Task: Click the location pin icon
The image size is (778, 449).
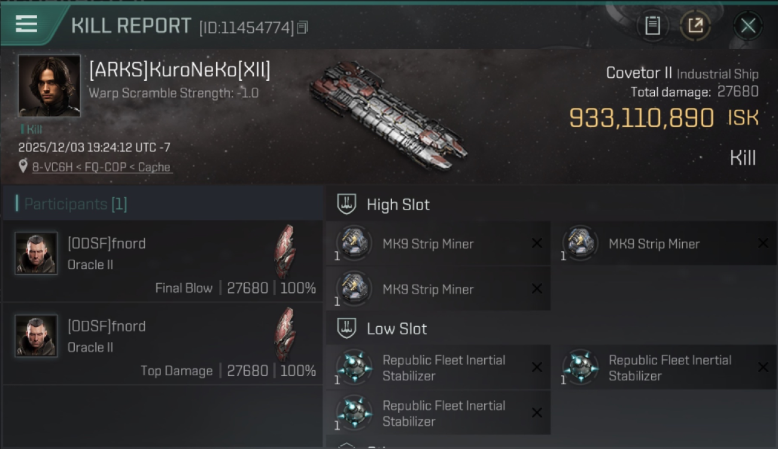Action: (x=23, y=166)
